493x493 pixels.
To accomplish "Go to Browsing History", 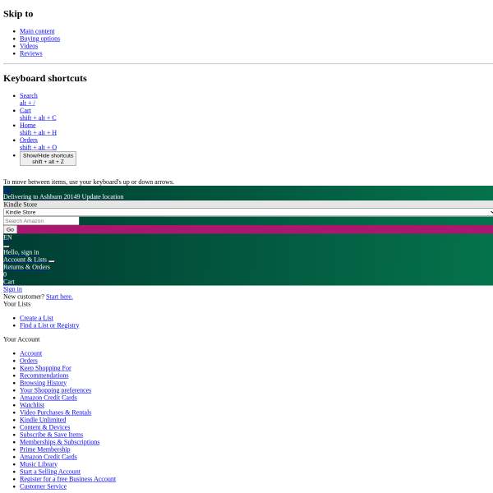I will coord(43,383).
